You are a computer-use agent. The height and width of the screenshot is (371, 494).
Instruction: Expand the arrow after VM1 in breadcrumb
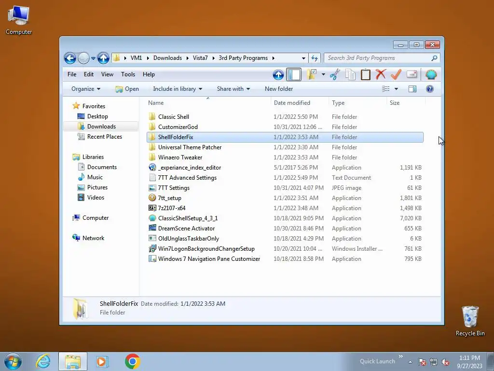click(x=148, y=58)
